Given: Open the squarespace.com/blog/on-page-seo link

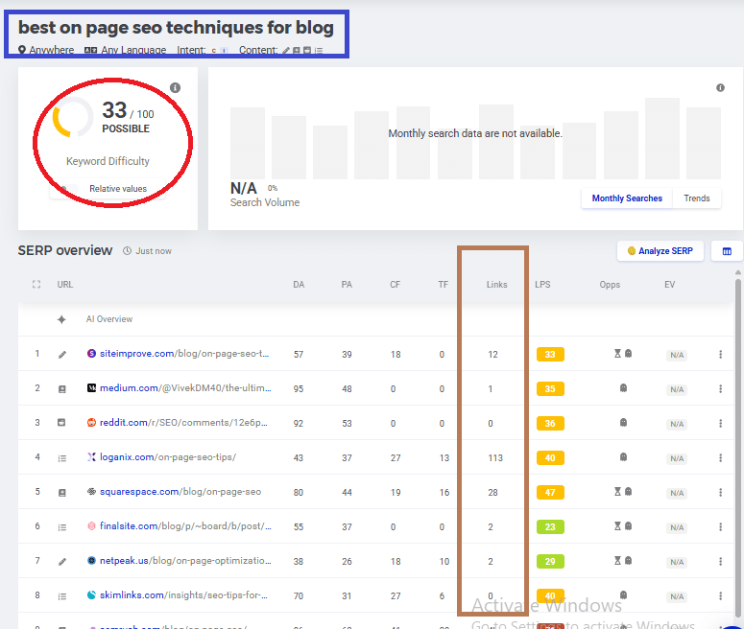Looking at the screenshot, I should 180,492.
